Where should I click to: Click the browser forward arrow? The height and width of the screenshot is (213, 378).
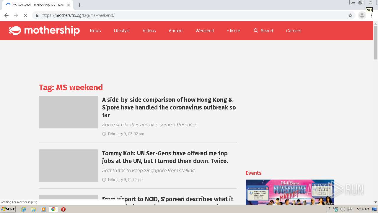(x=16, y=15)
